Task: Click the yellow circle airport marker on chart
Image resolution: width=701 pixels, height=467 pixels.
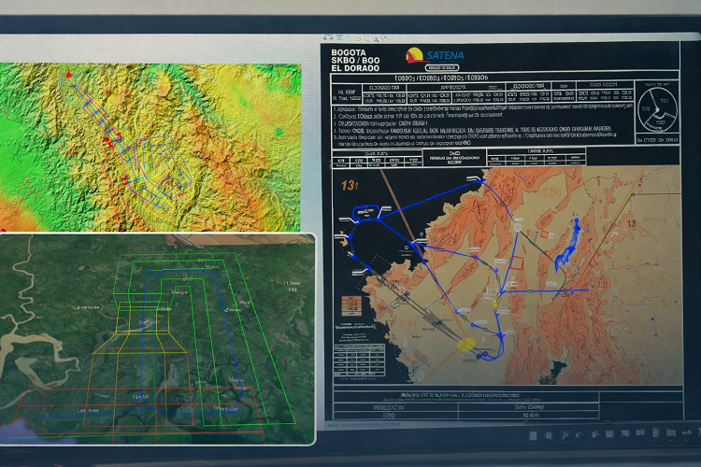Action: (x=465, y=345)
